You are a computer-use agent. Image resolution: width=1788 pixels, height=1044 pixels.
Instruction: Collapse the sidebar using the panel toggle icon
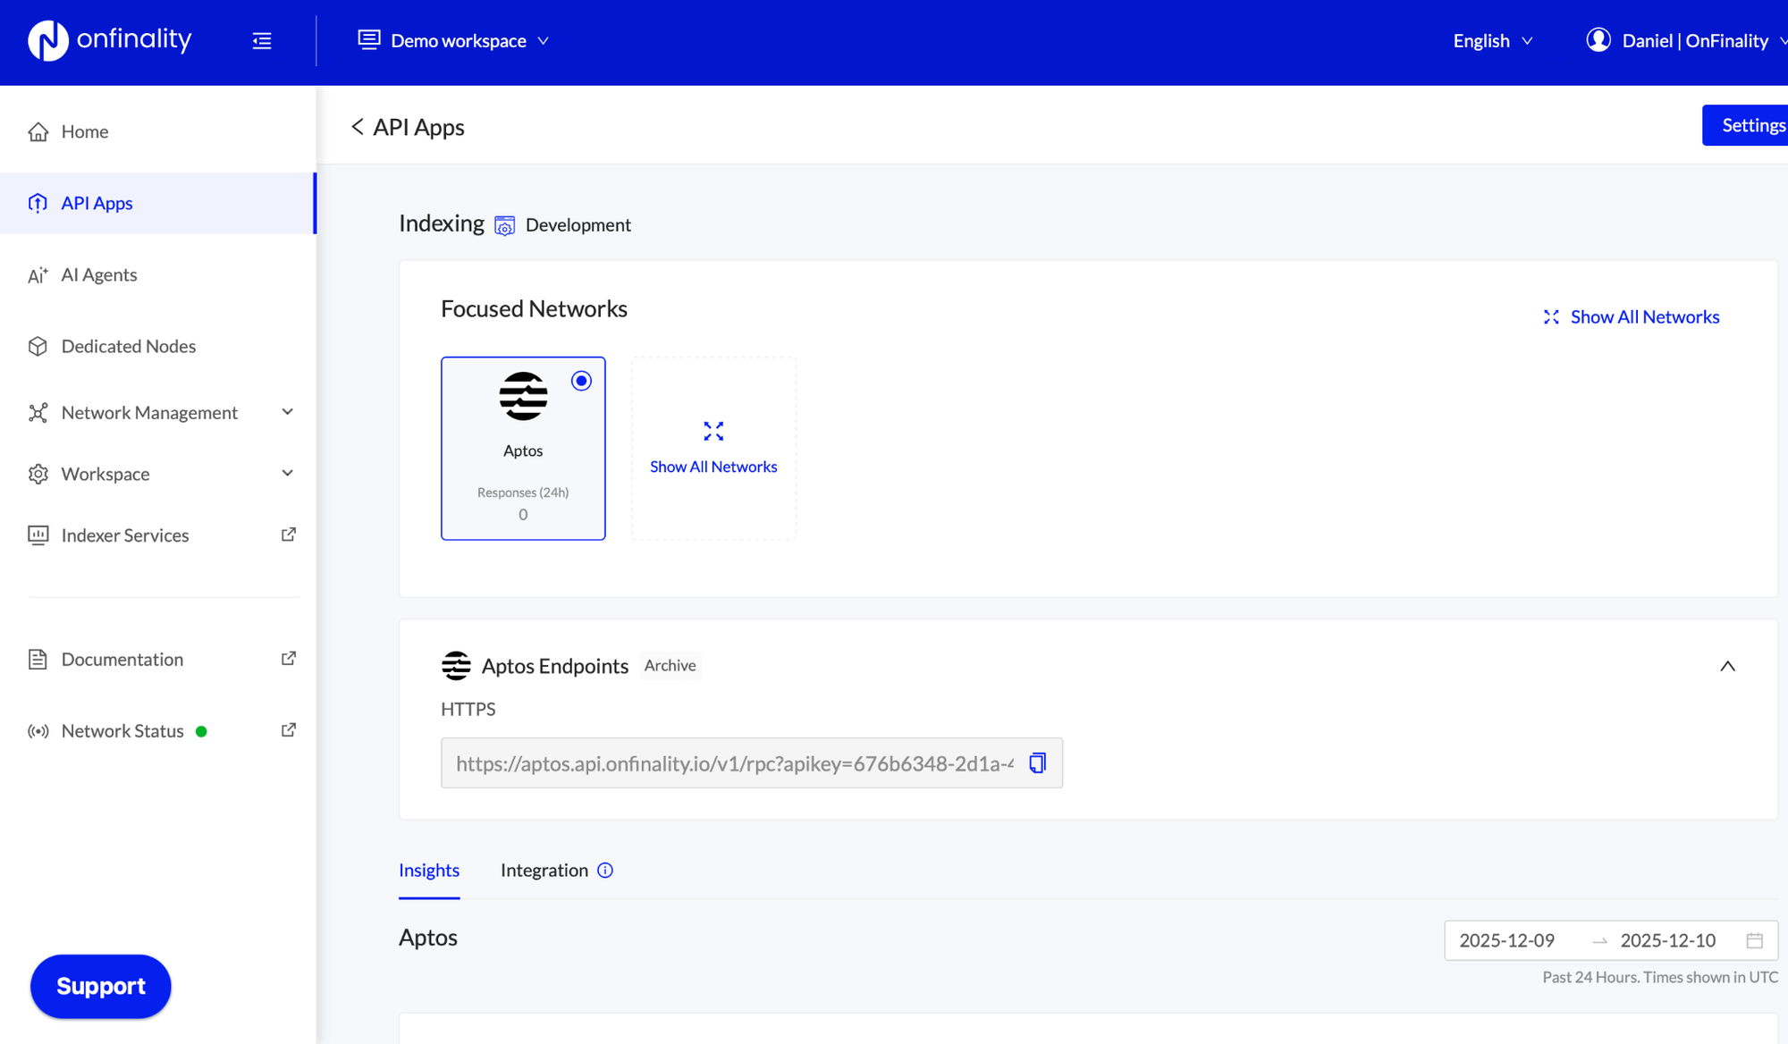pyautogui.click(x=261, y=40)
